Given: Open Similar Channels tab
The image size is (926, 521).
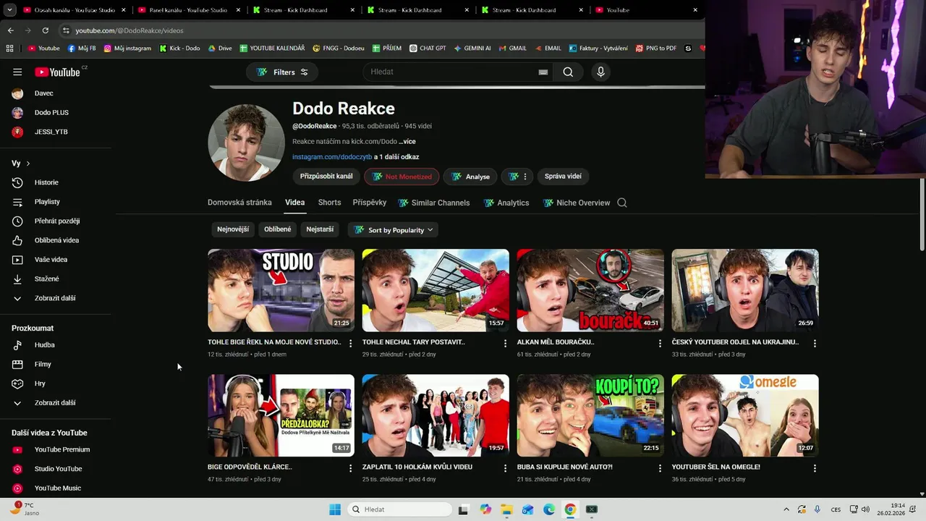Looking at the screenshot, I should (x=434, y=203).
